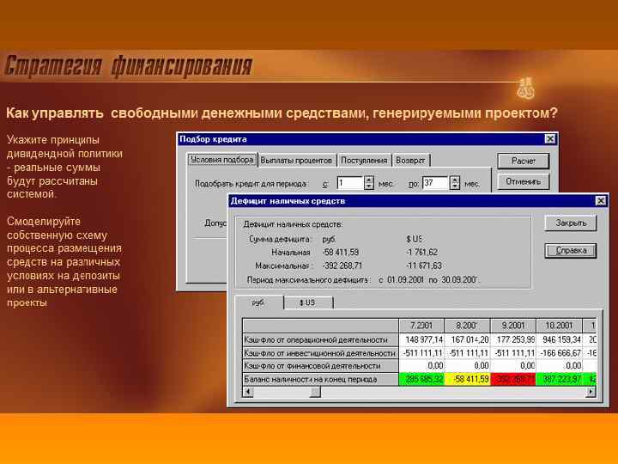
Task: Click the start month field containing 1
Action: pyautogui.click(x=350, y=183)
